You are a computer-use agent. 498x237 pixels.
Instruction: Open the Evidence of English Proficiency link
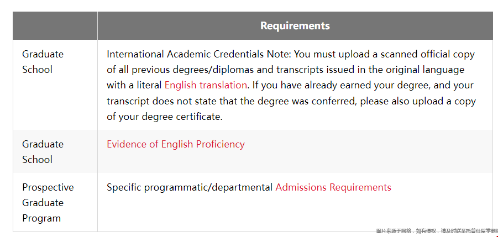tap(175, 144)
